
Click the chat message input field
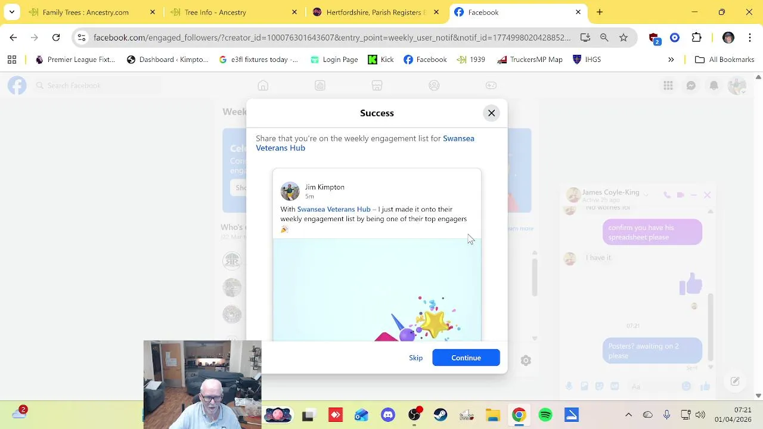[653, 386]
